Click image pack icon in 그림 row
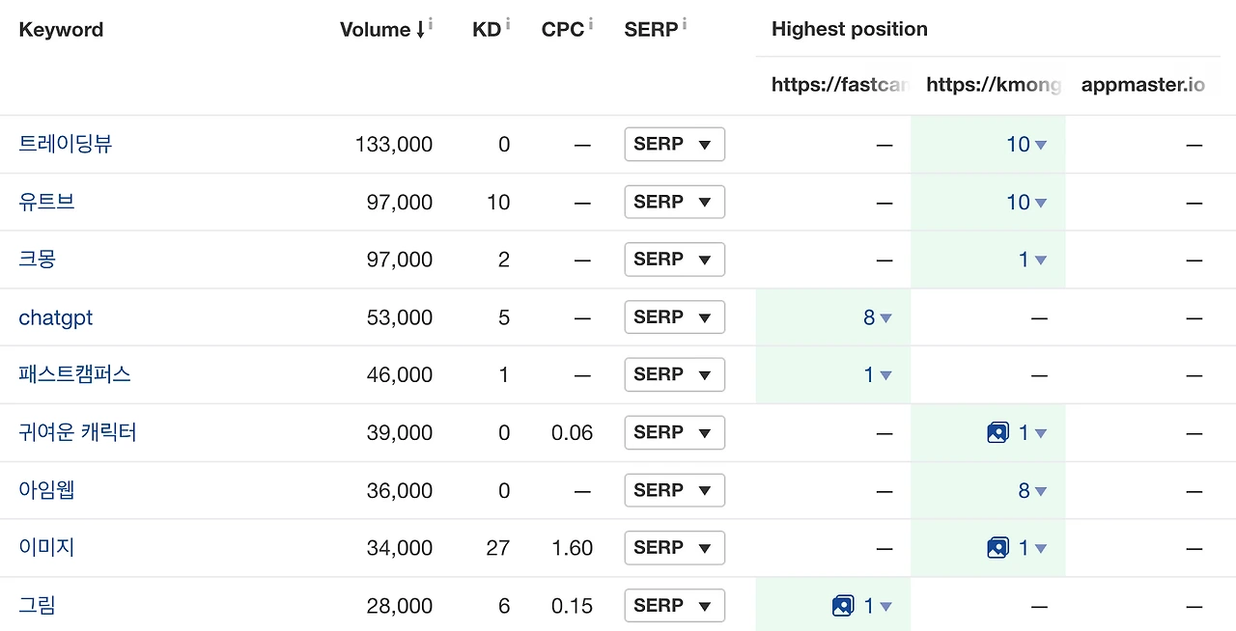The image size is (1236, 631). 843,606
